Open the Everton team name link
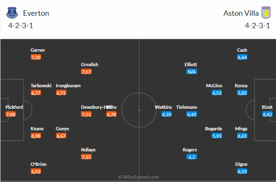The width and height of the screenshot is (276, 182). 36,13
